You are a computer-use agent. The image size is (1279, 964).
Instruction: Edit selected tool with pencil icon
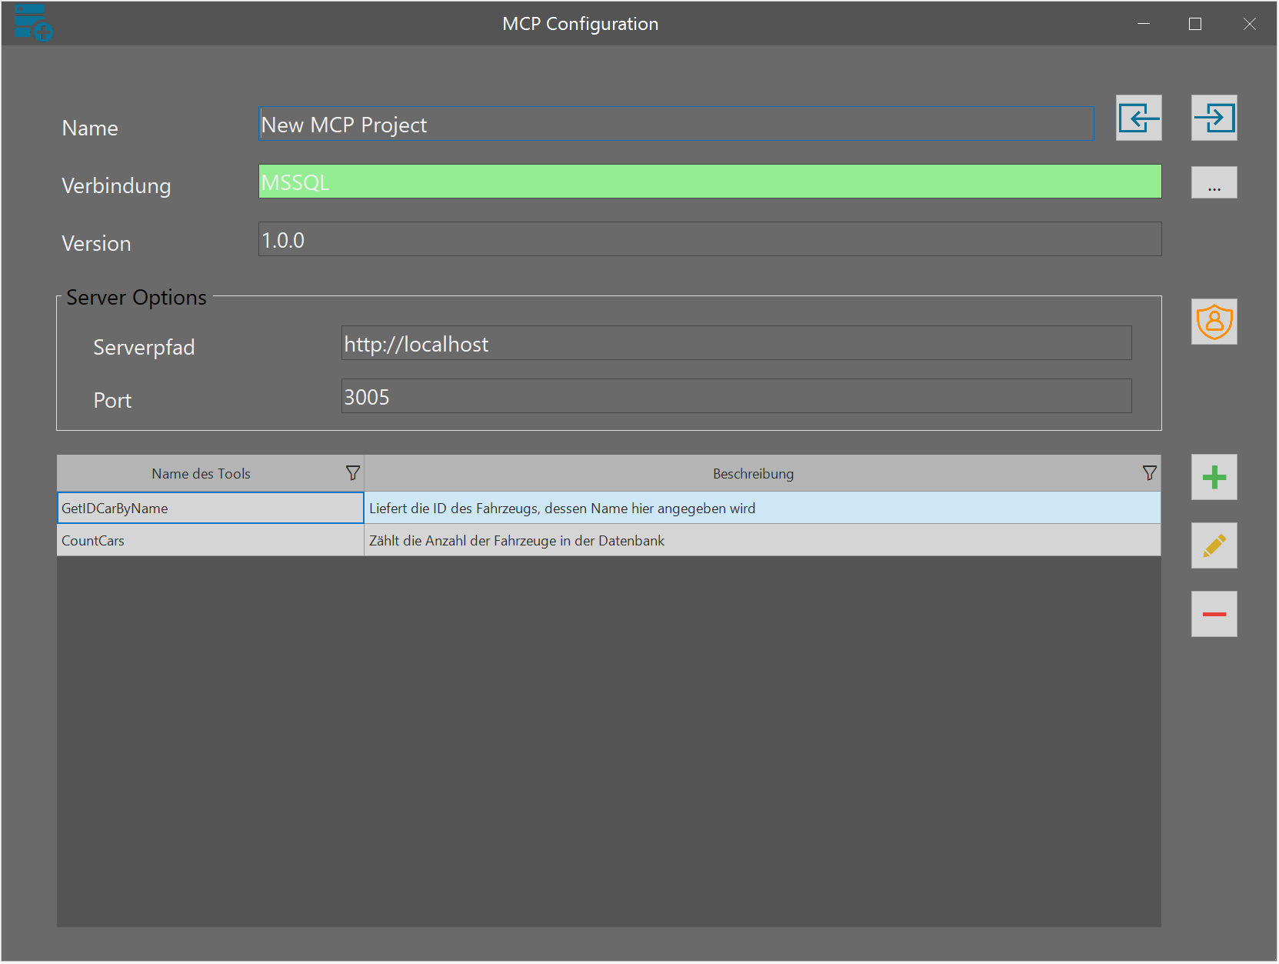tap(1214, 545)
